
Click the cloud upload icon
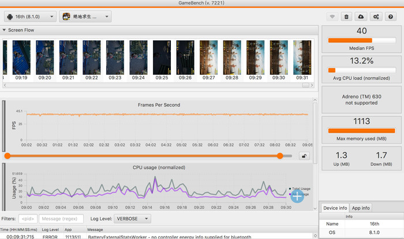pos(361,17)
